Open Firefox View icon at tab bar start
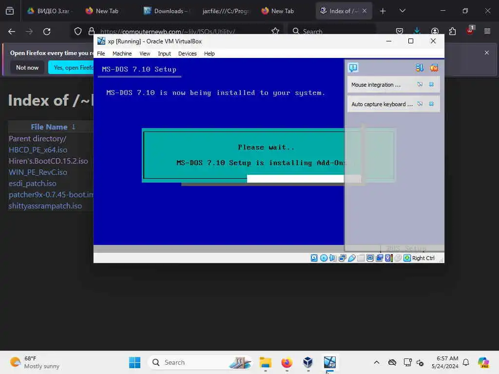 click(10, 11)
